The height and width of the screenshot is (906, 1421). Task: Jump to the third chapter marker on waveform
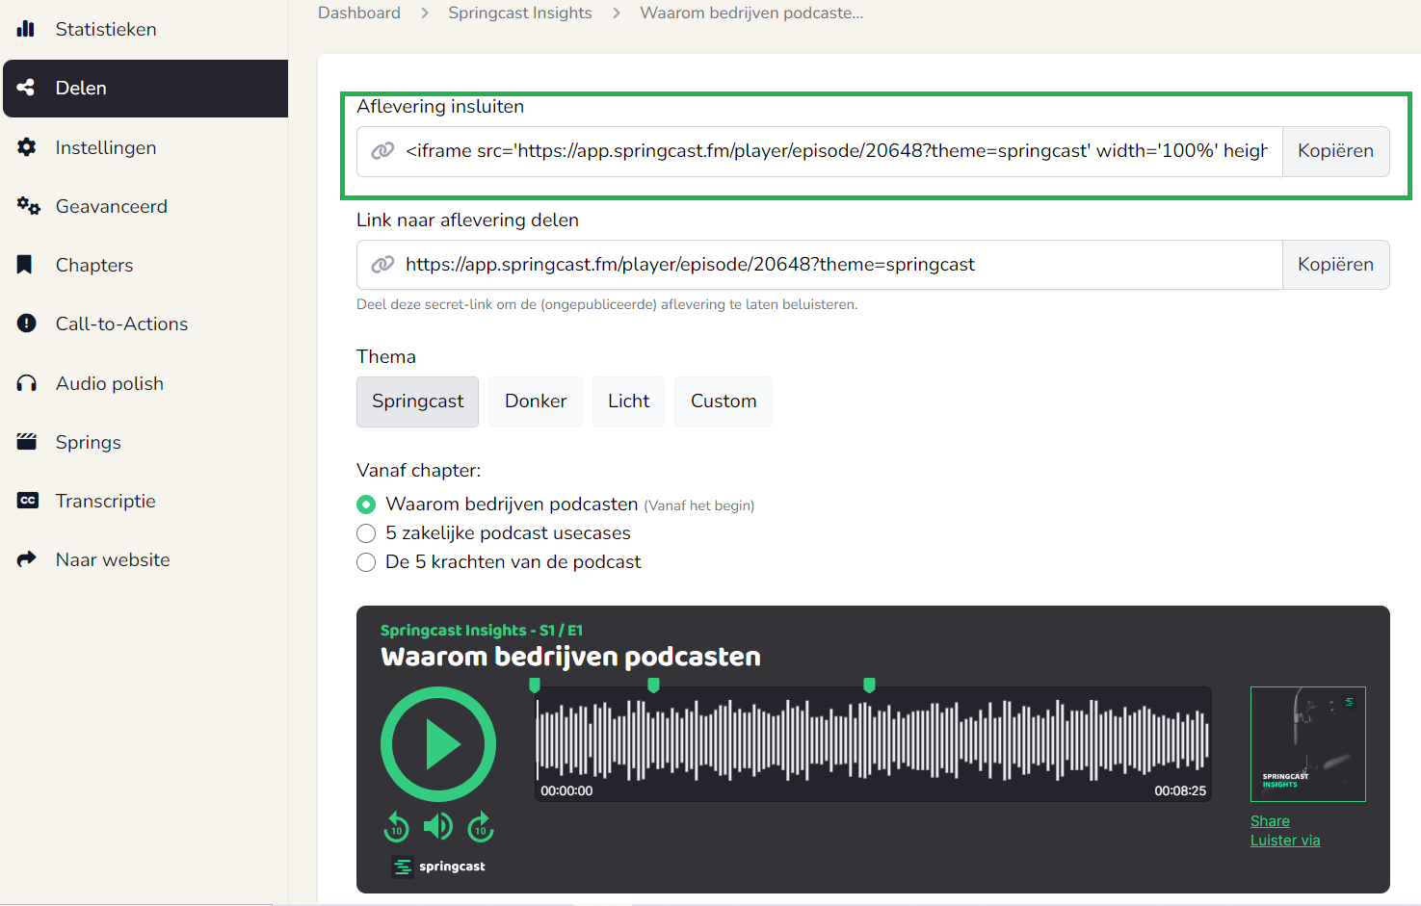click(x=869, y=686)
